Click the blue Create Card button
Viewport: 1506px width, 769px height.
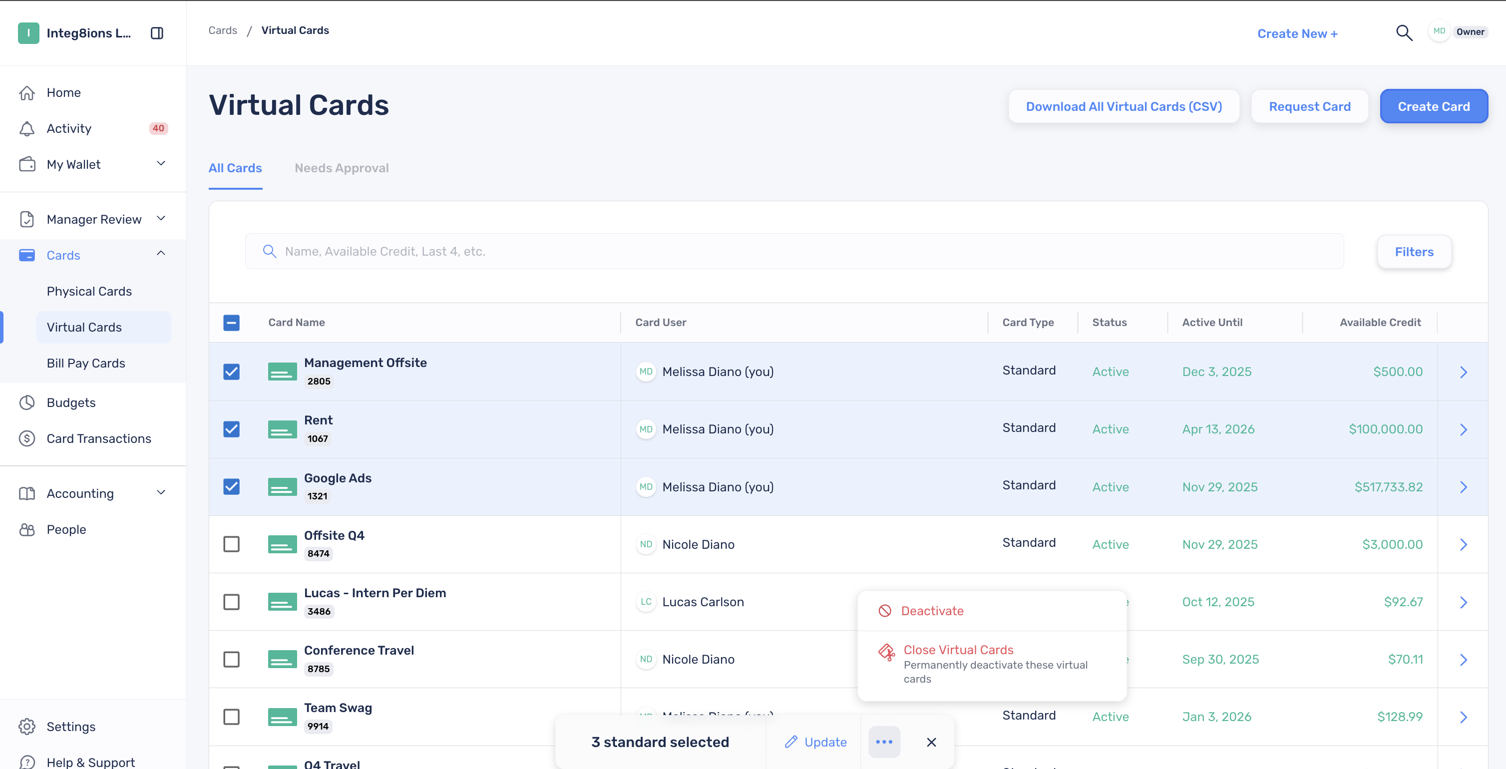tap(1434, 106)
